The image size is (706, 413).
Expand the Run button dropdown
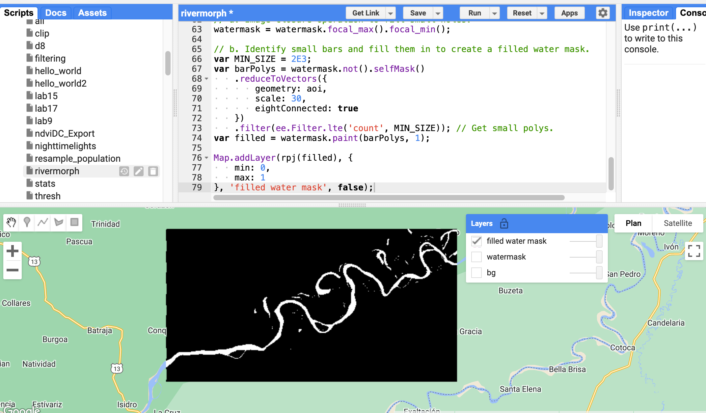click(494, 13)
